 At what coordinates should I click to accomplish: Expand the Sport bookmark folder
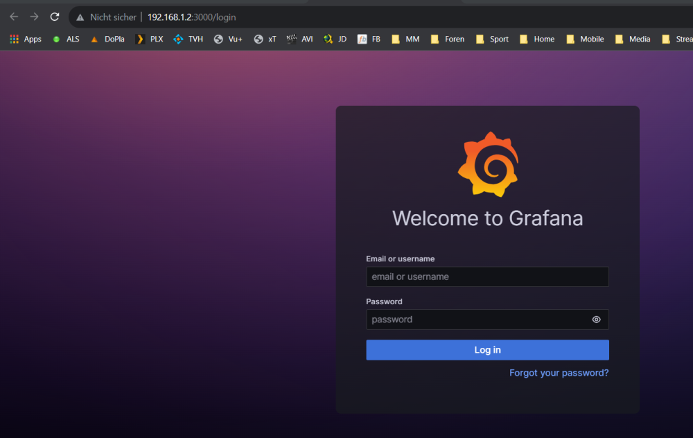(x=492, y=39)
